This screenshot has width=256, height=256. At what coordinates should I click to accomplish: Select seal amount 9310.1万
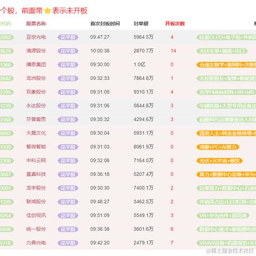(x=144, y=92)
